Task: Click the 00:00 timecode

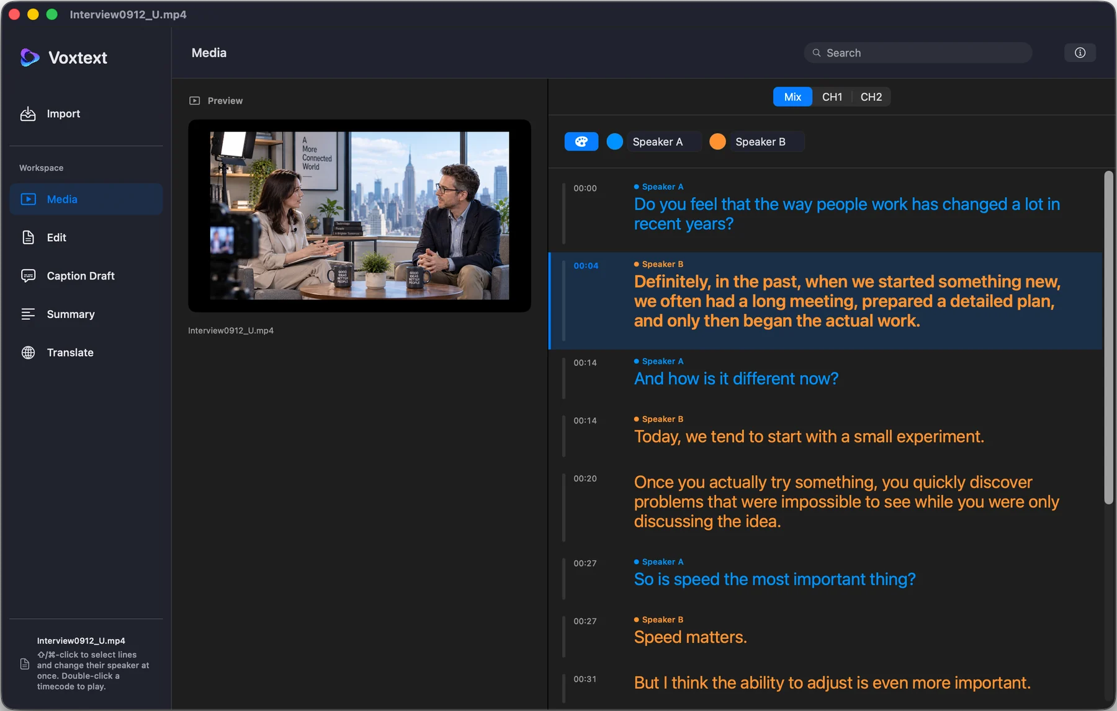Action: 585,188
